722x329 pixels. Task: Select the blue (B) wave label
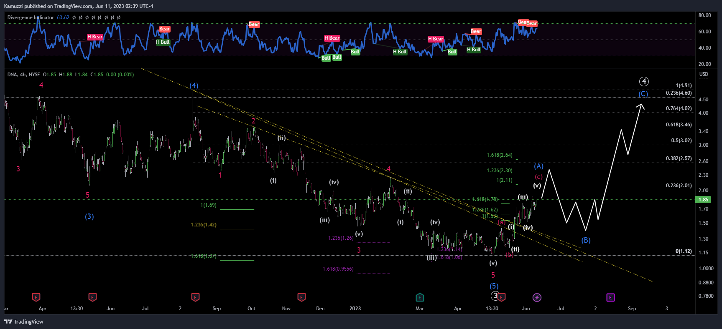click(x=586, y=240)
